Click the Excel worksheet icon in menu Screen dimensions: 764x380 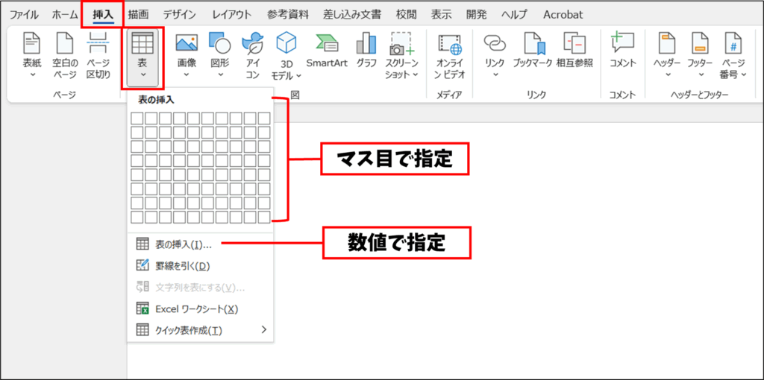[x=143, y=308]
